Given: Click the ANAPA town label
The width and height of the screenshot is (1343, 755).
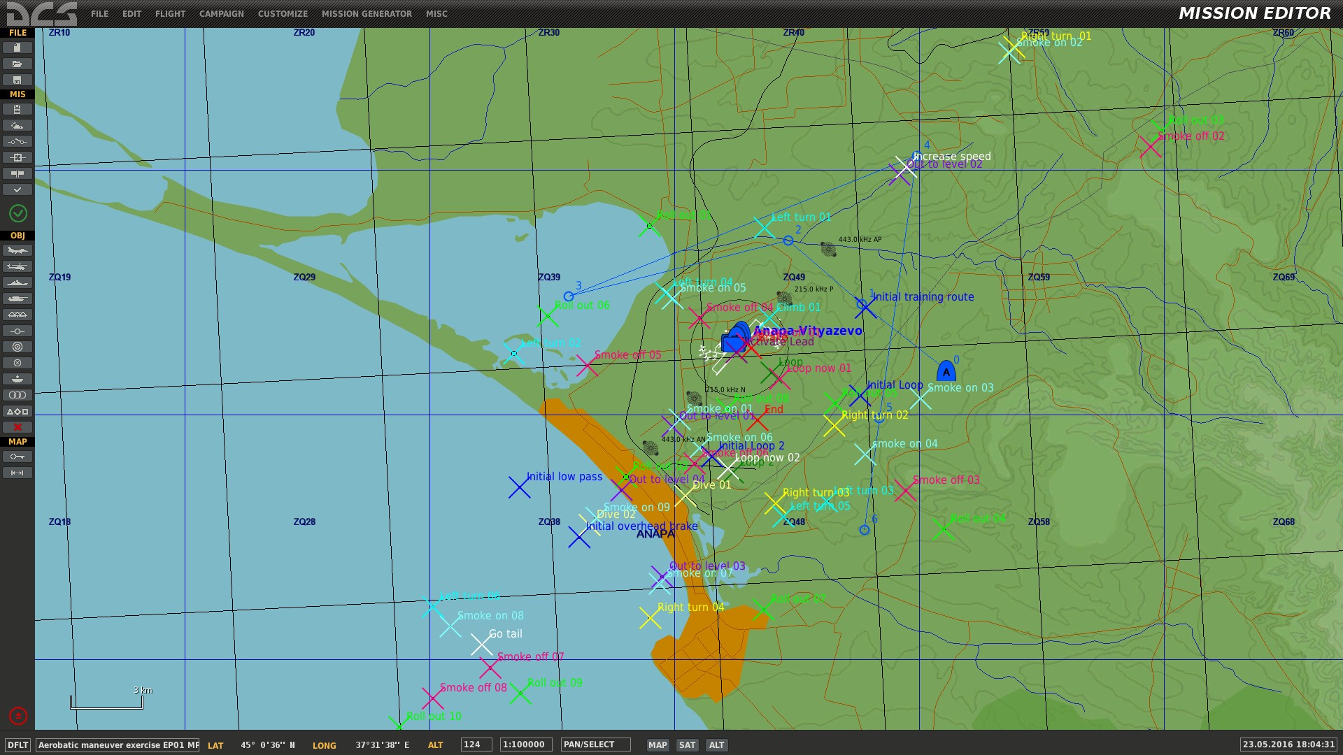Looking at the screenshot, I should (655, 534).
